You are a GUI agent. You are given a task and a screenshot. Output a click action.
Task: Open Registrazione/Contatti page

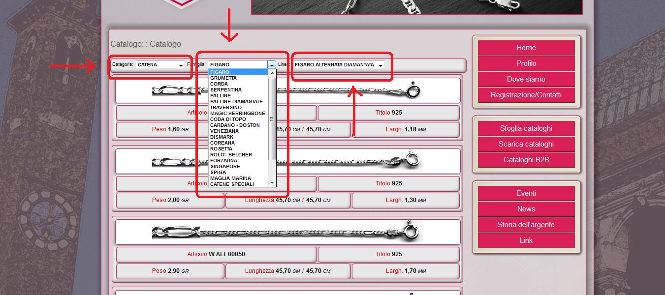[526, 95]
